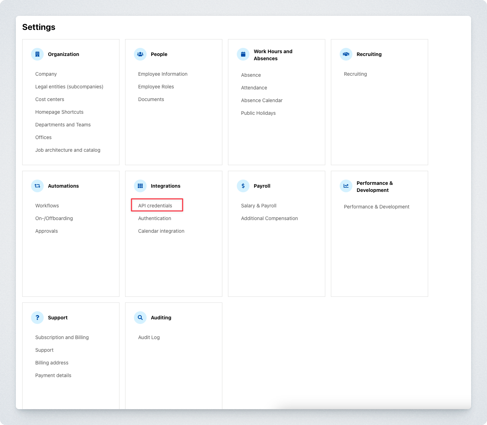Viewport: 487px width, 425px height.
Task: Click the Support question mark icon
Action: coord(37,318)
